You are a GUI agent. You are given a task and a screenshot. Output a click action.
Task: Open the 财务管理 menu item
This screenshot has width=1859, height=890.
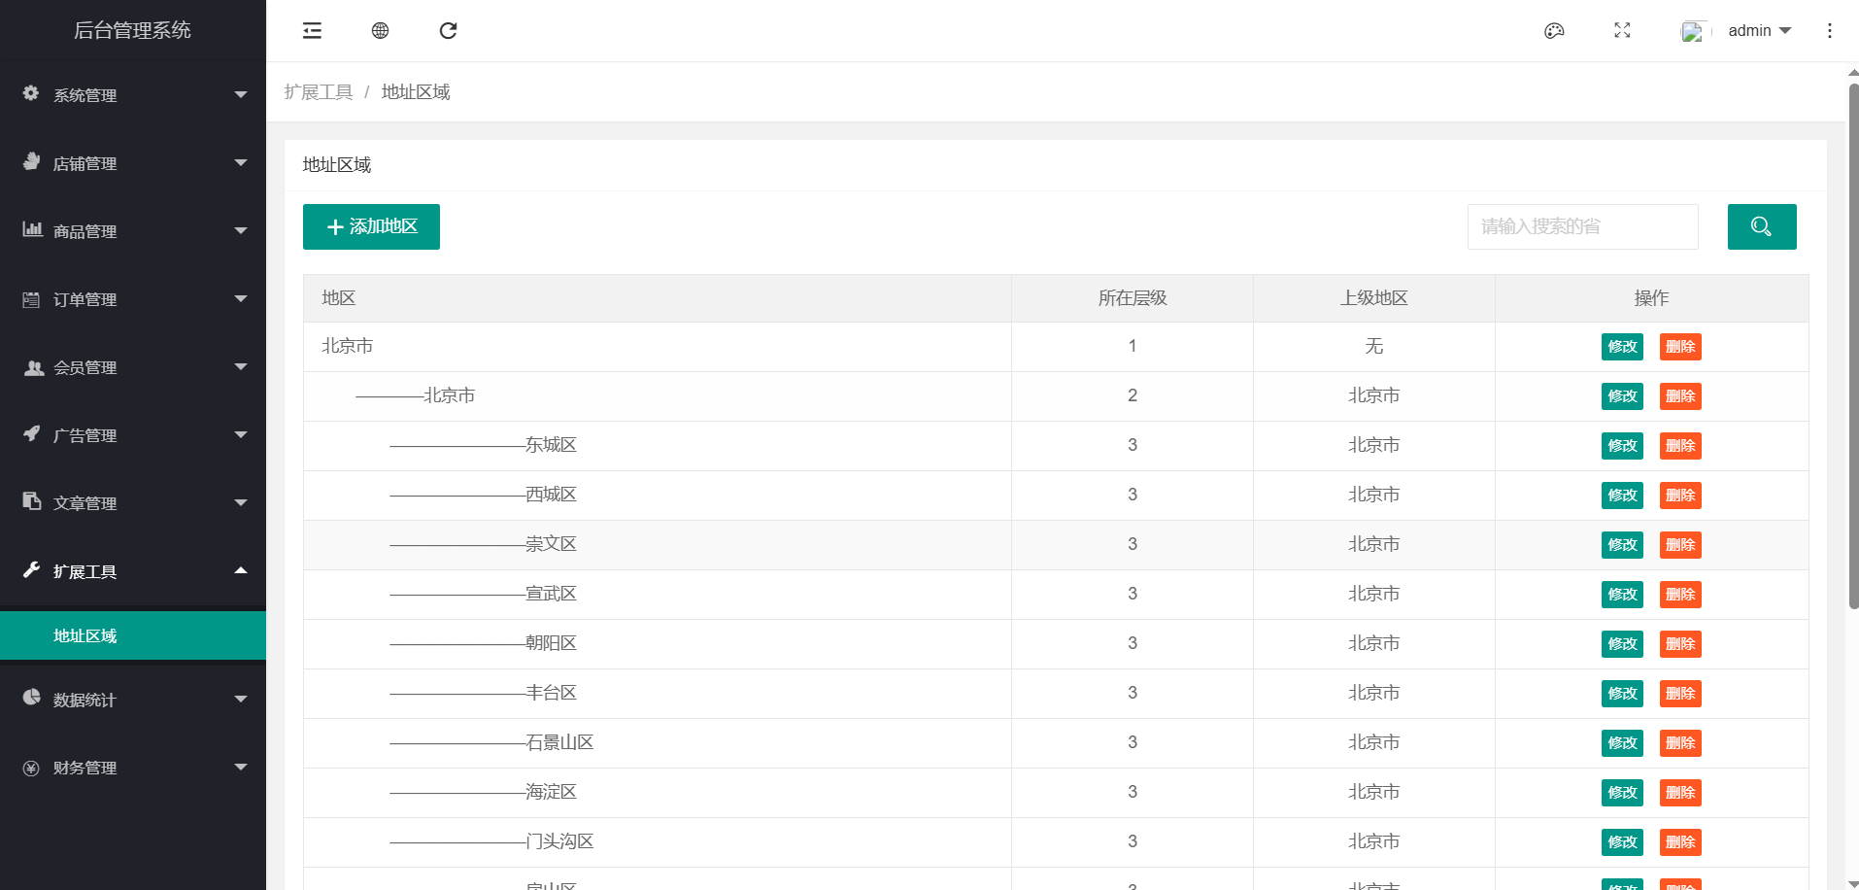133,768
